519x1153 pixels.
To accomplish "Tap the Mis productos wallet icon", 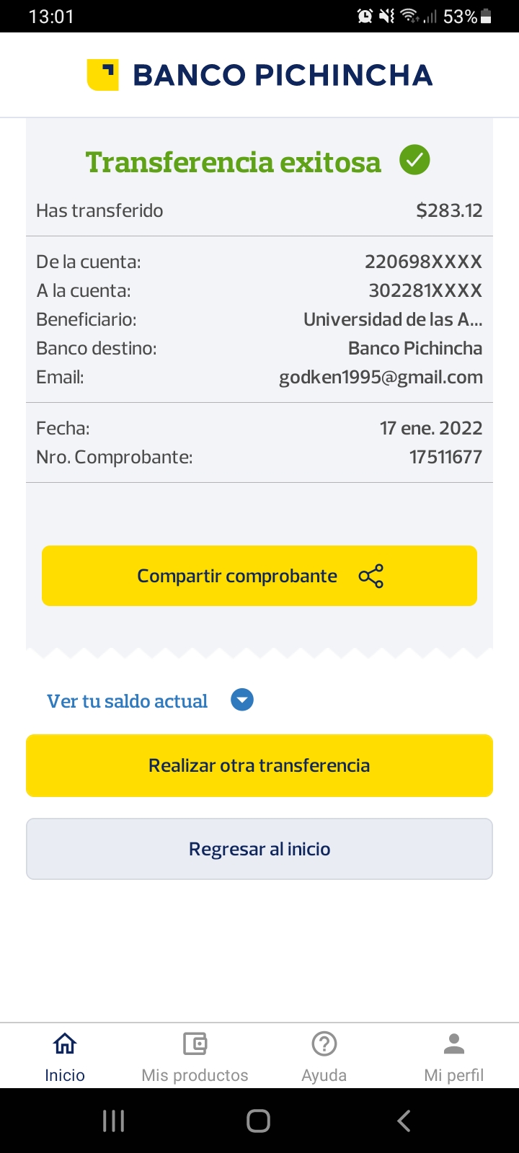I will [195, 1043].
